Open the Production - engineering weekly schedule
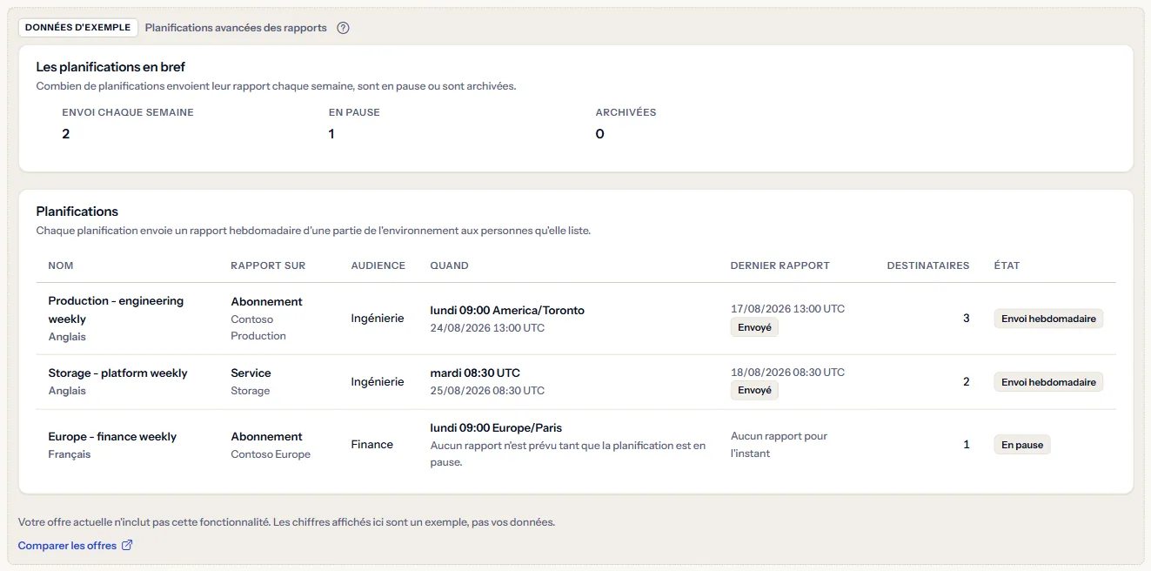Screen dimensions: 1151x571 point(116,310)
